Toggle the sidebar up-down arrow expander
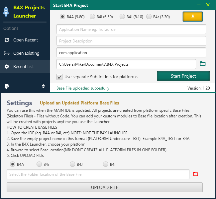This screenshot has width=216, height=199. tap(43, 86)
